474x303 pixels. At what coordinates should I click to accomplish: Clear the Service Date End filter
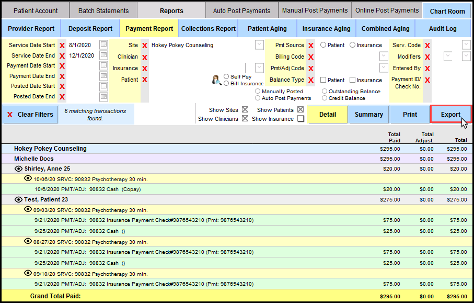coord(62,56)
